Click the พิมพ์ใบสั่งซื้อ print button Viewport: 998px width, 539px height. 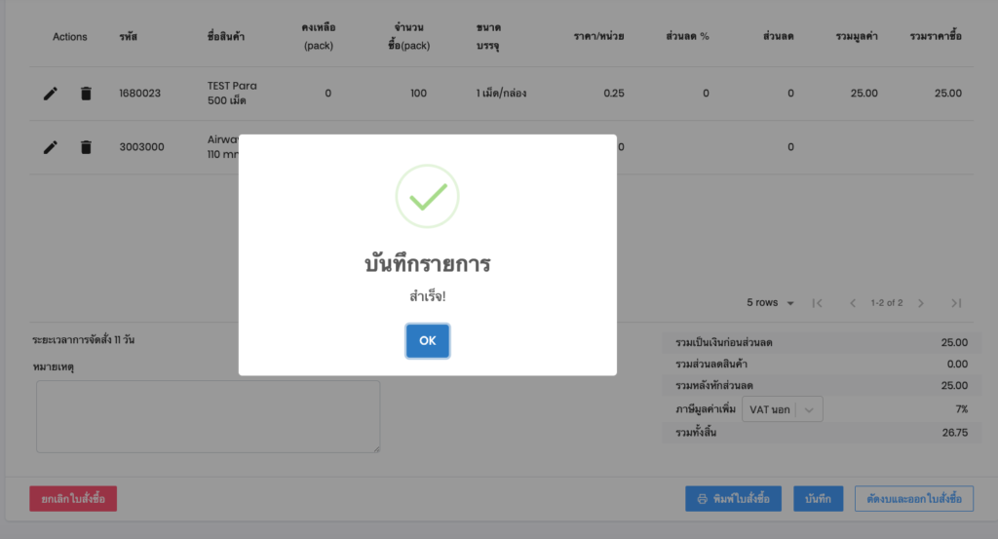[733, 499]
